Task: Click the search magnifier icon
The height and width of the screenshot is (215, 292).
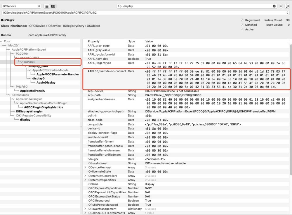Action: [120, 6]
